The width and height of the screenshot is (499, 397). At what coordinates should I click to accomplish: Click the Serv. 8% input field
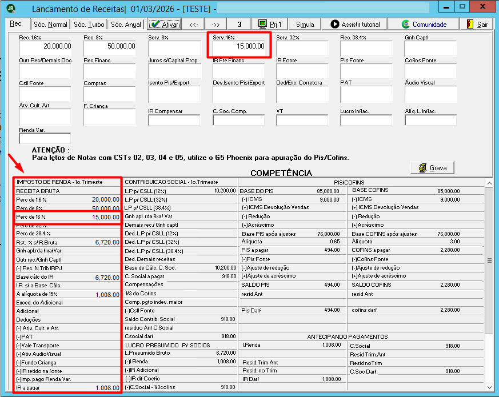click(174, 49)
